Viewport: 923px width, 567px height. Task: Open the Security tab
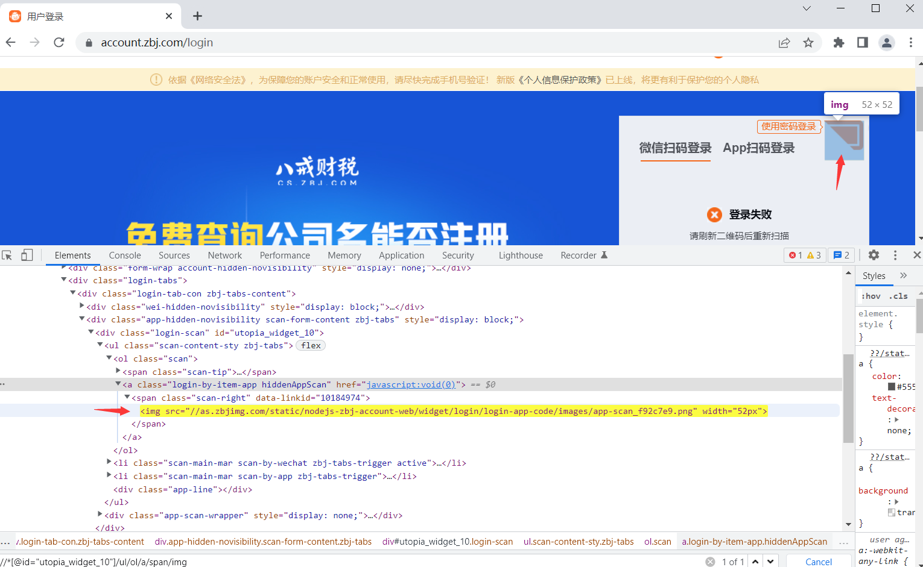(x=458, y=255)
